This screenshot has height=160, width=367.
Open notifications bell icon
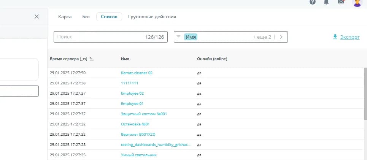(326, 2)
